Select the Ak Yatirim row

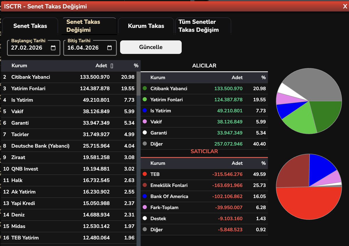(69, 192)
